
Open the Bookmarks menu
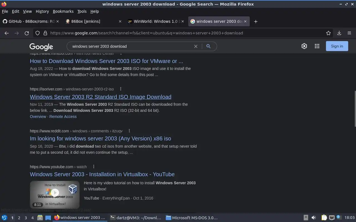[x=63, y=11]
